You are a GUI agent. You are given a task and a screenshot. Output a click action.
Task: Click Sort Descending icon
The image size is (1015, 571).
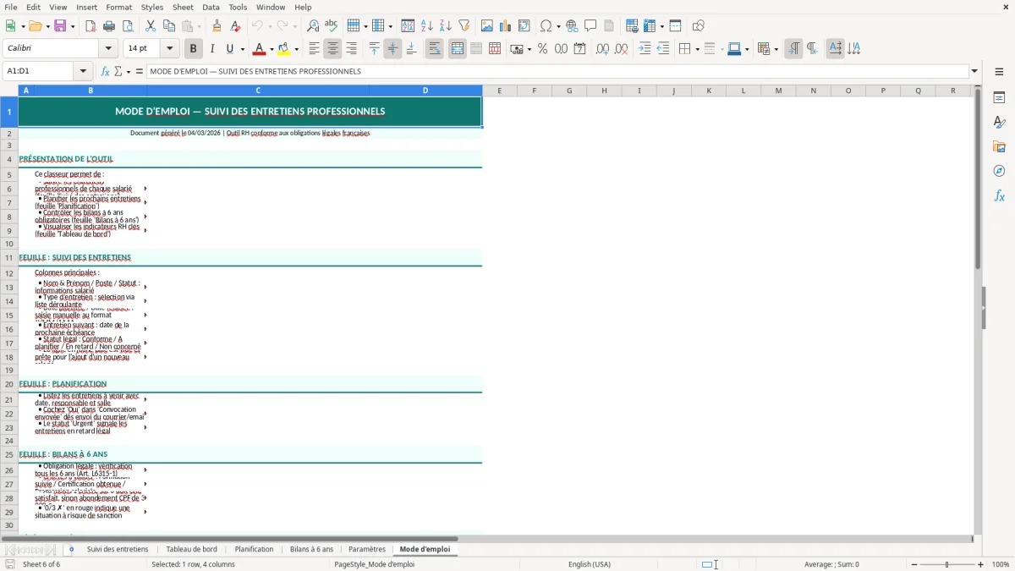[x=445, y=26]
